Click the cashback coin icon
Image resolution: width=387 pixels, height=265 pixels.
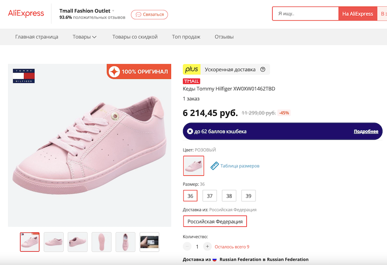(x=190, y=131)
